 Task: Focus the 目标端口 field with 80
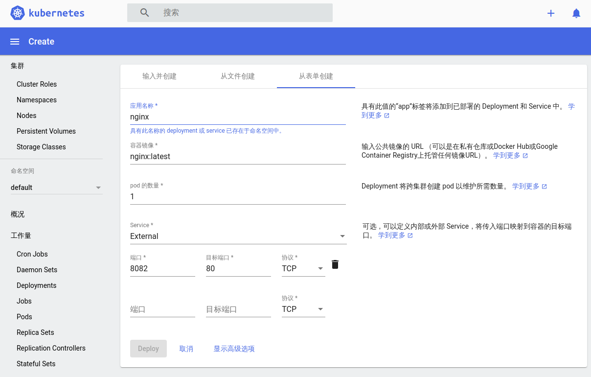tap(238, 268)
